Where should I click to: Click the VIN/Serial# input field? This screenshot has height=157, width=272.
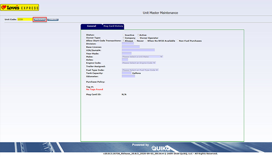click(x=138, y=50)
